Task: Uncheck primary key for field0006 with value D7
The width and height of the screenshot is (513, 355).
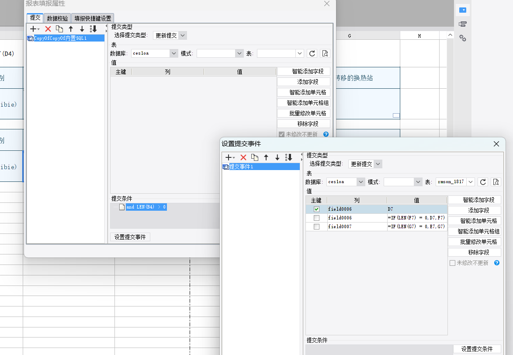Action: pos(316,209)
